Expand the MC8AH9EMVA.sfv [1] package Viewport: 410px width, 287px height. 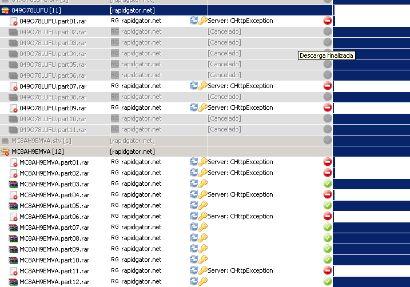5,141
